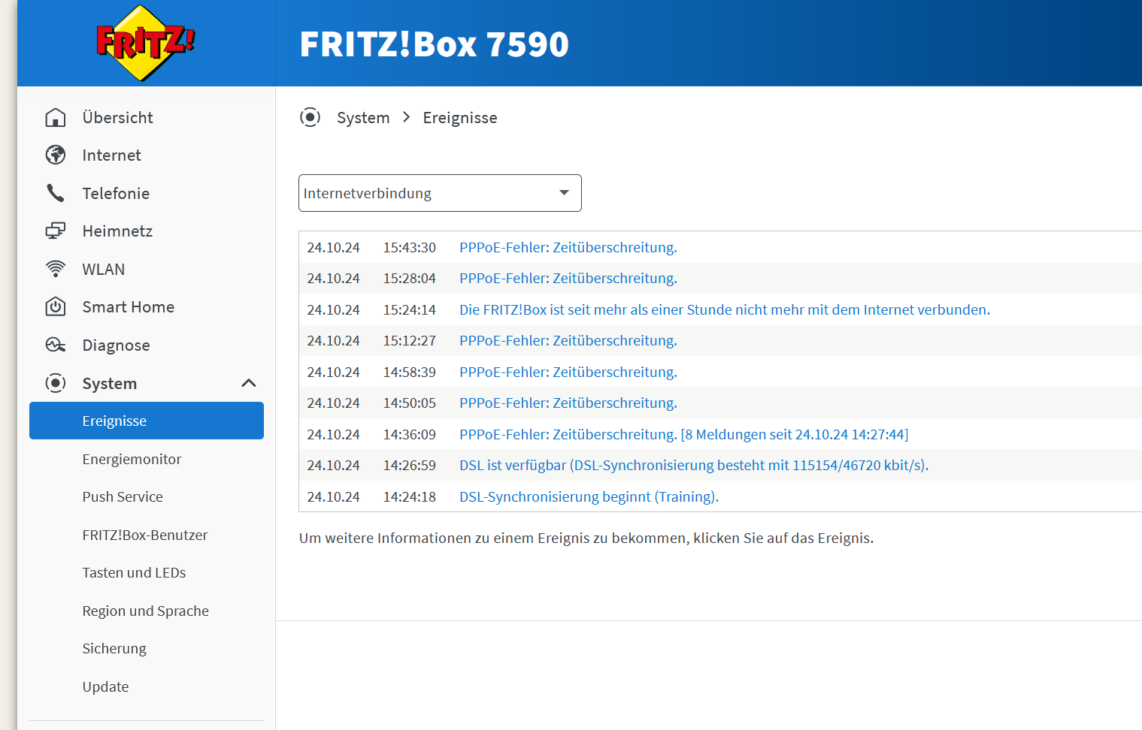Open the Übersicht menu entry

(x=117, y=118)
